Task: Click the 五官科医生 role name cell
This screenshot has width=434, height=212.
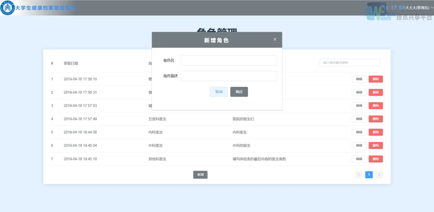Action: (157, 119)
